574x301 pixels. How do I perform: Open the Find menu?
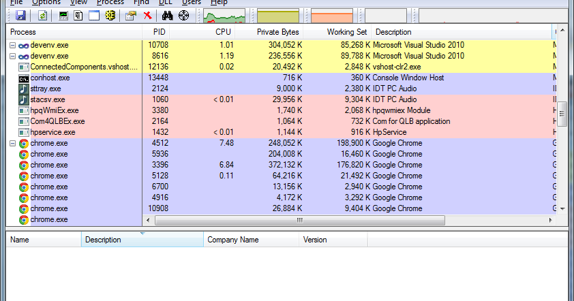point(141,3)
